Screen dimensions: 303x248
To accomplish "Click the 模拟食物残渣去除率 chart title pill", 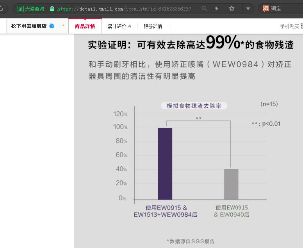I will [x=194, y=106].
